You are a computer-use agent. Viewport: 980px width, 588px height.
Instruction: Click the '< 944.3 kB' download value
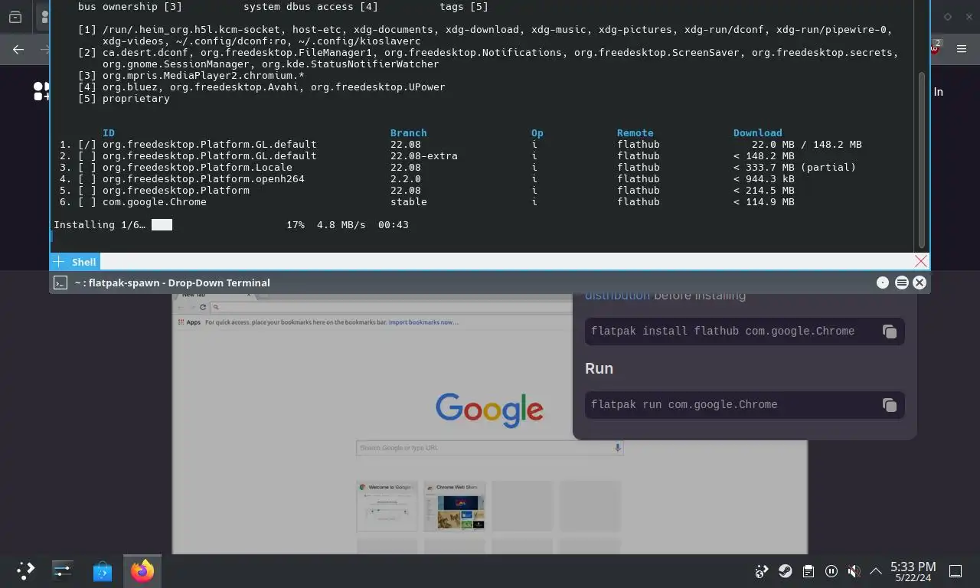click(764, 179)
